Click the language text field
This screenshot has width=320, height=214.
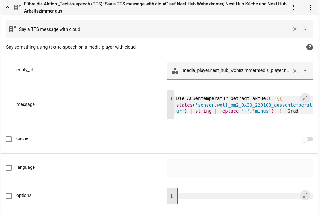[240, 168]
